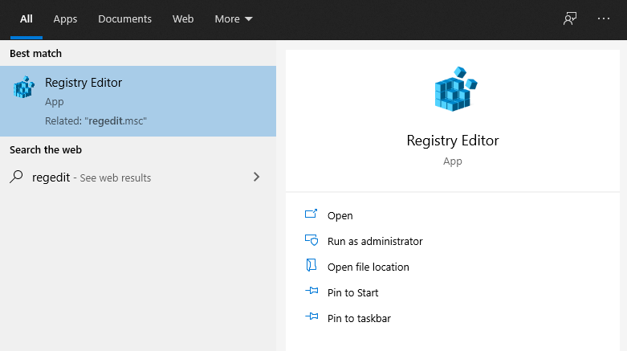
Task: Choose Pin to Start
Action: pos(352,292)
